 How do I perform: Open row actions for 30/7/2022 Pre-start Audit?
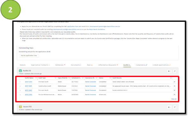[174, 82]
